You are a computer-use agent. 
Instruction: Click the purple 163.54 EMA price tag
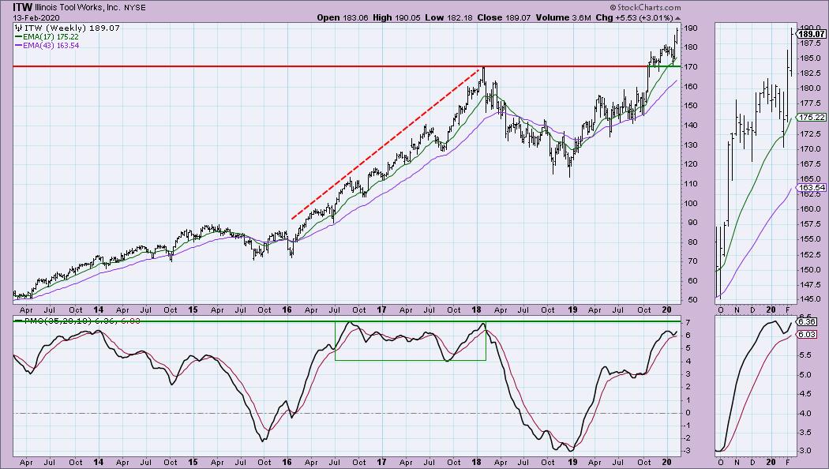[812, 188]
